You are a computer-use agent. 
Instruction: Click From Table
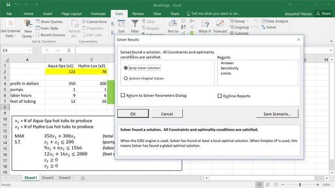coord(47,28)
